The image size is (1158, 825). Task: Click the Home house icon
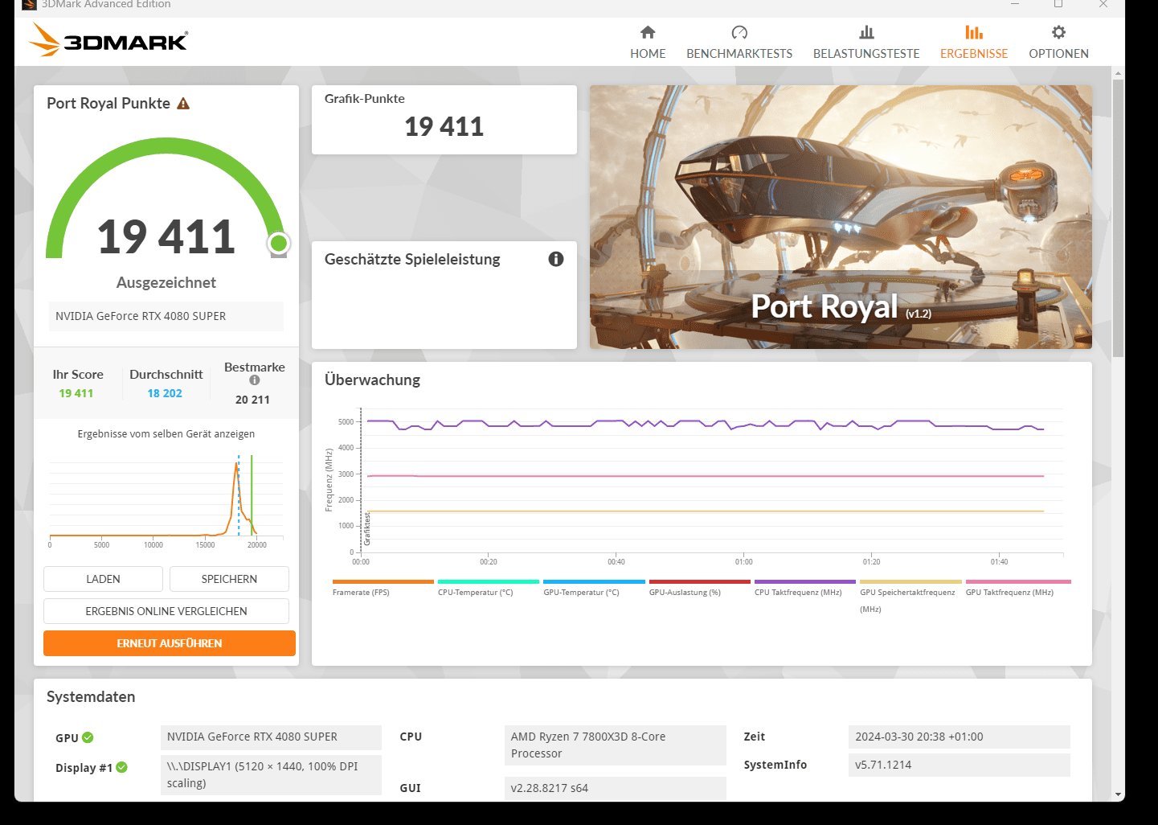(x=648, y=32)
